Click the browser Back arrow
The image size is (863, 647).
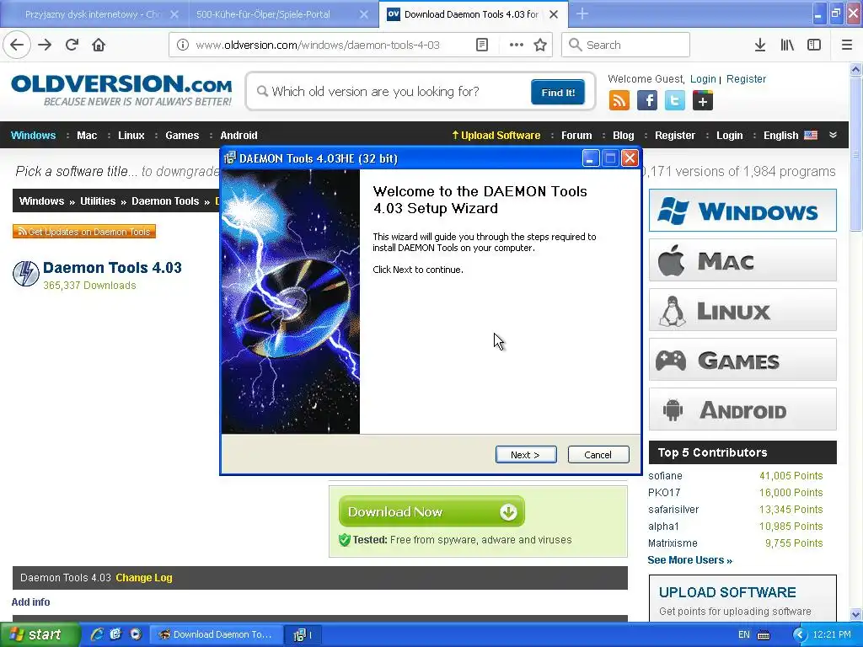pyautogui.click(x=17, y=45)
